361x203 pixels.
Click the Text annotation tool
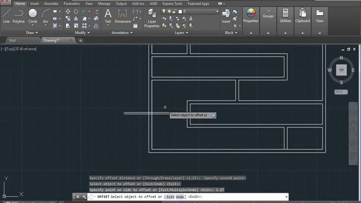[x=108, y=16]
